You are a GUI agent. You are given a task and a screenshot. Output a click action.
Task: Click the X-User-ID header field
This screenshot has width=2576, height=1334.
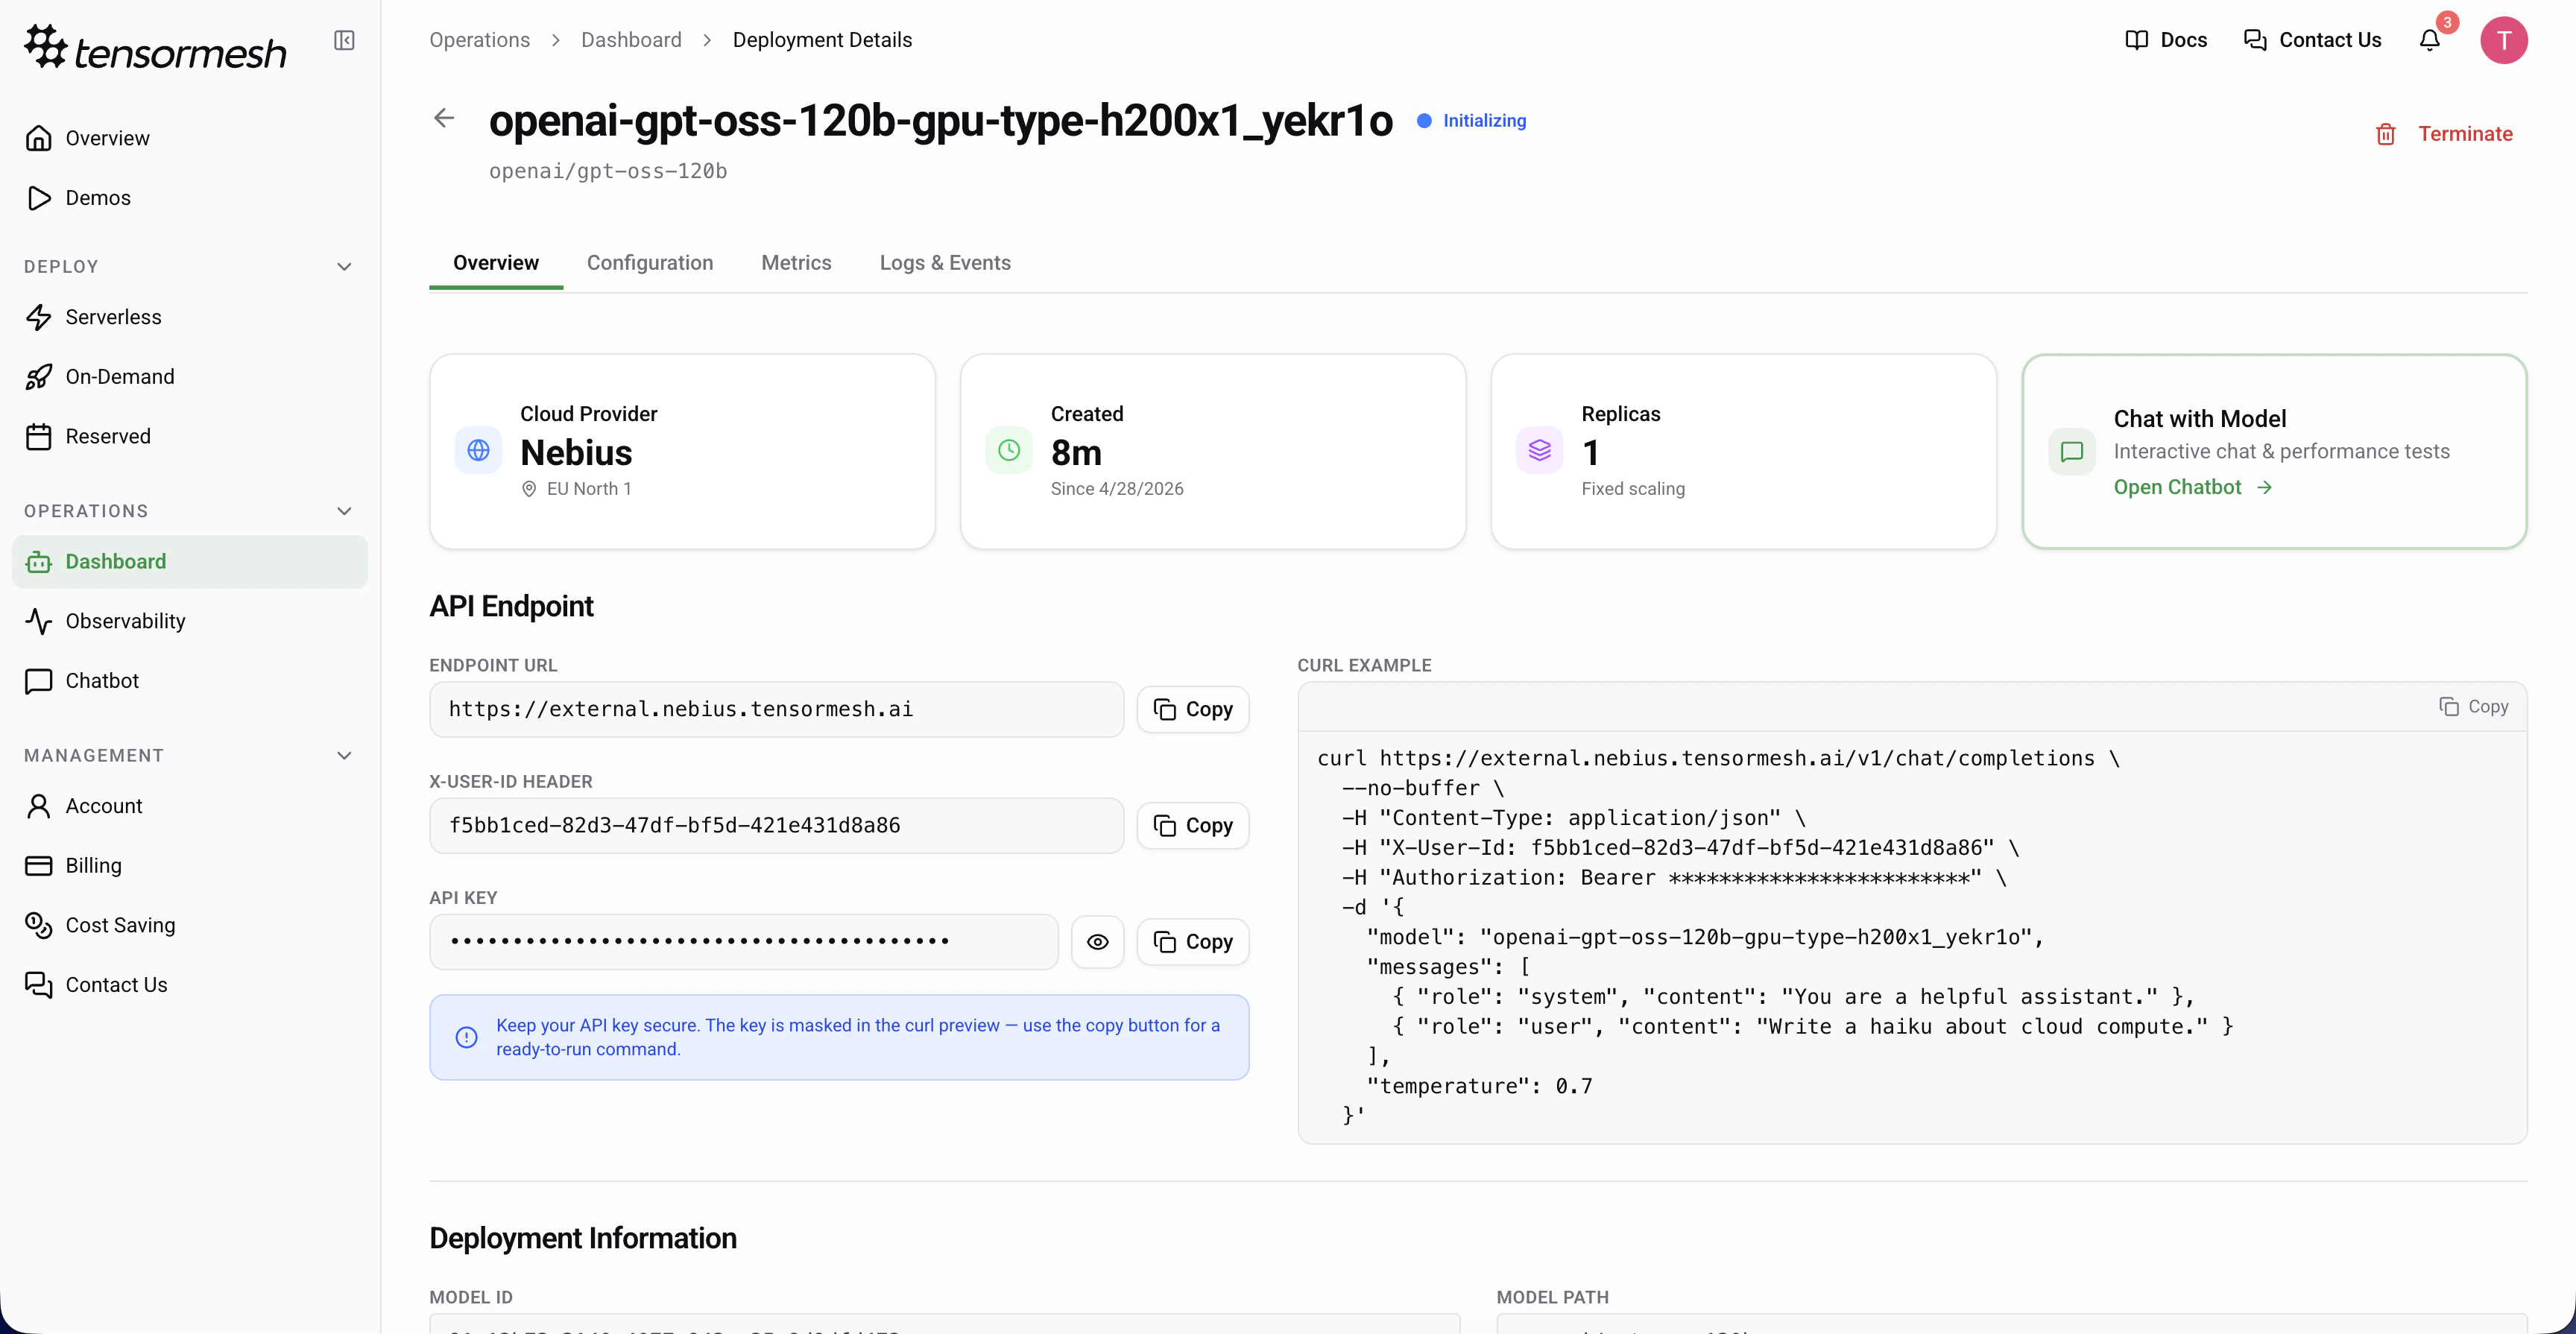pos(776,825)
